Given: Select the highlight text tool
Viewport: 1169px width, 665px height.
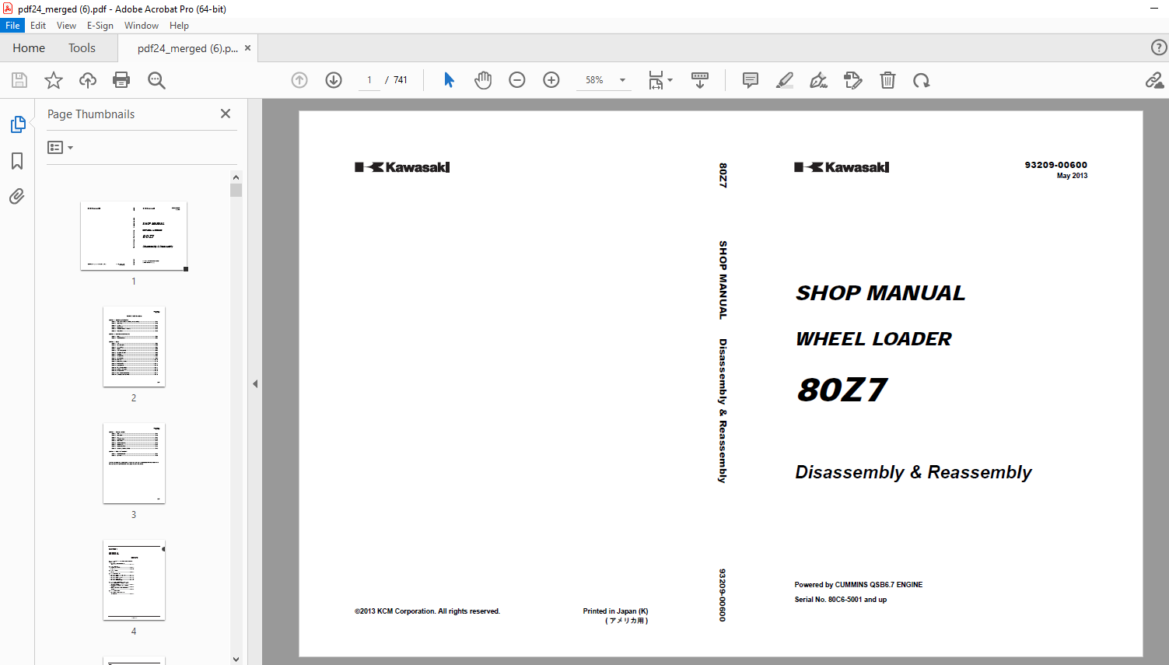Looking at the screenshot, I should point(785,80).
